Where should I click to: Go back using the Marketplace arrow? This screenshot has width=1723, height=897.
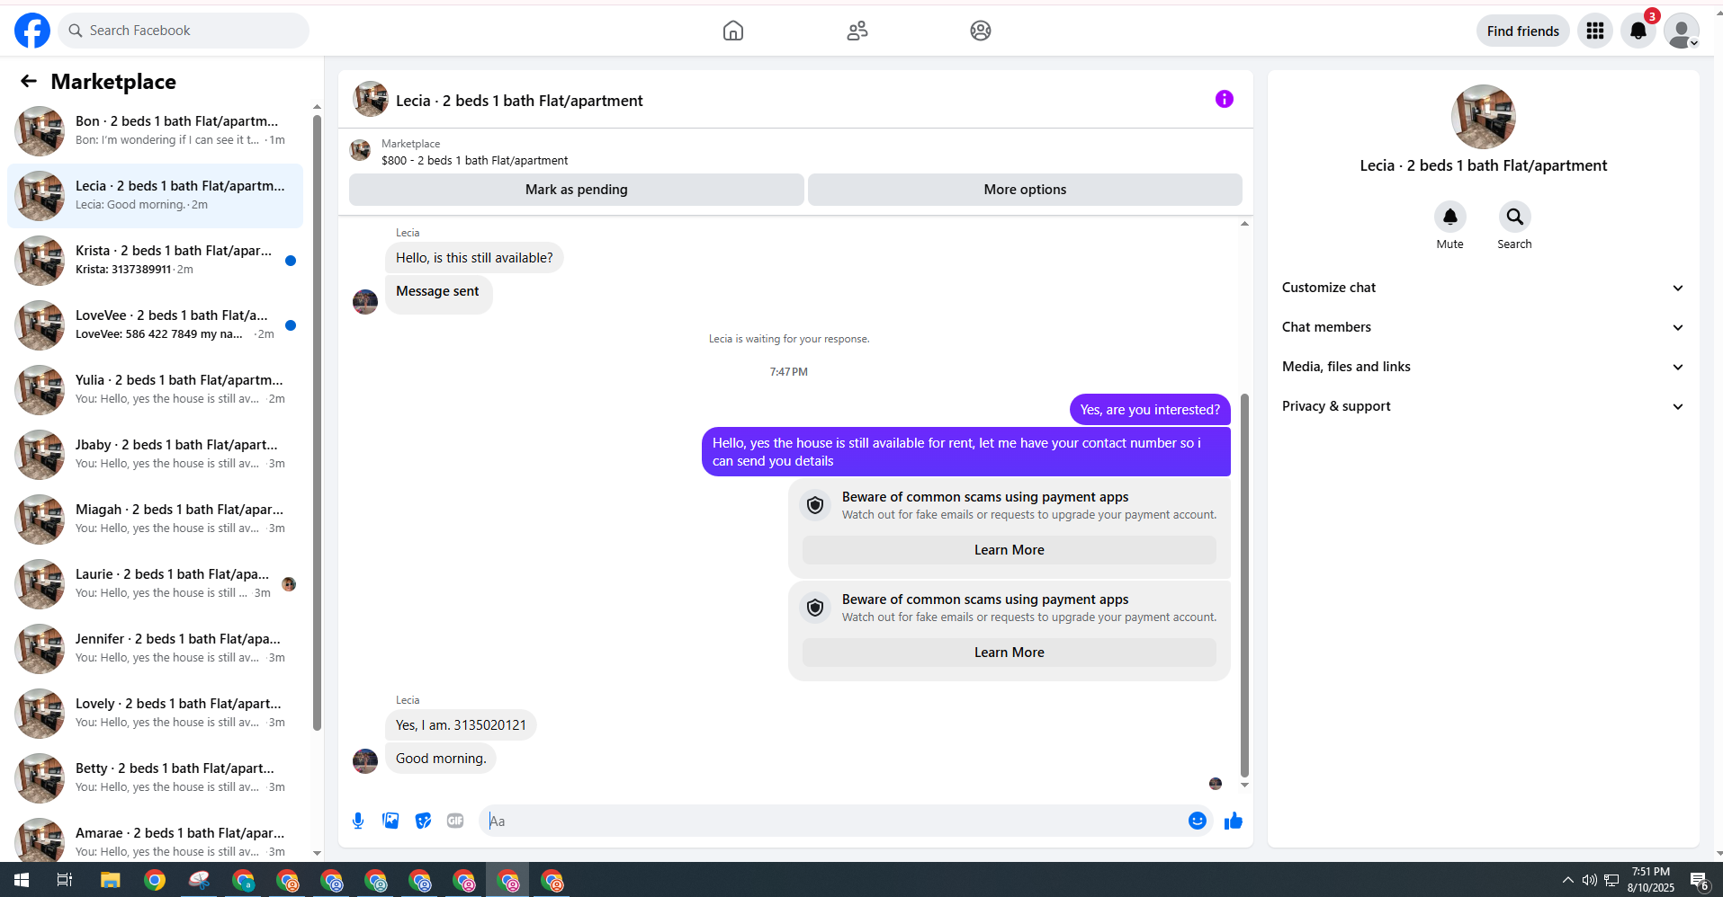click(29, 82)
